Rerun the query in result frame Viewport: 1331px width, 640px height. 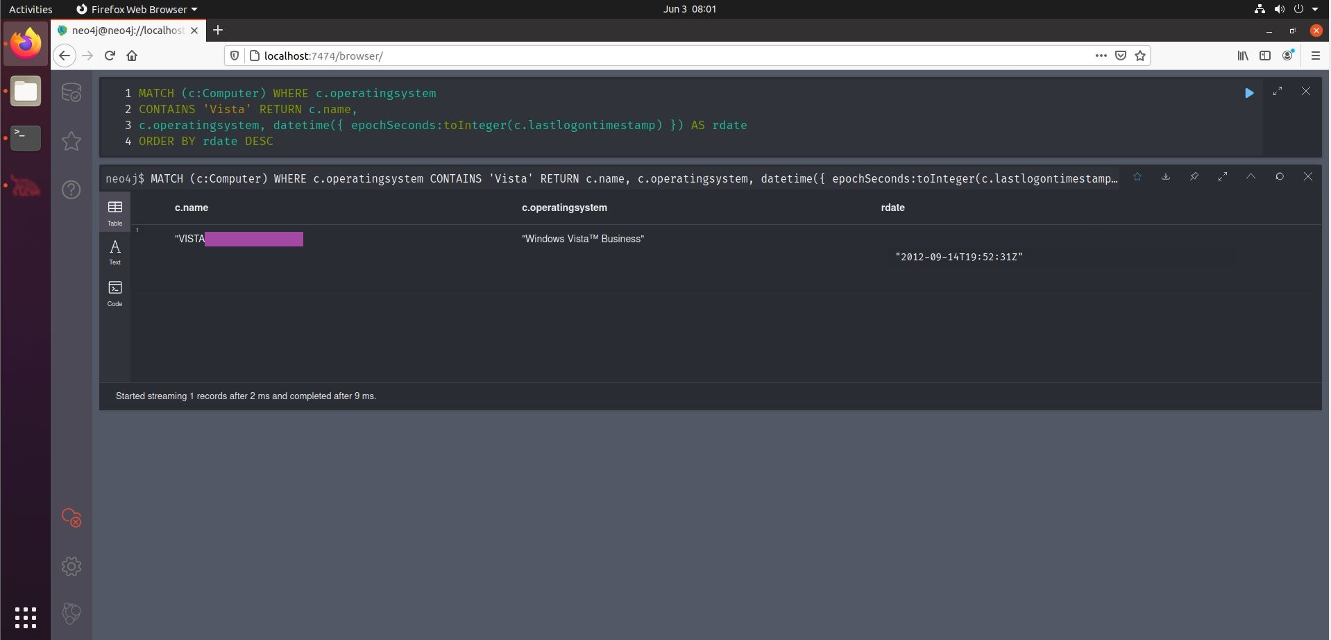(x=1280, y=177)
